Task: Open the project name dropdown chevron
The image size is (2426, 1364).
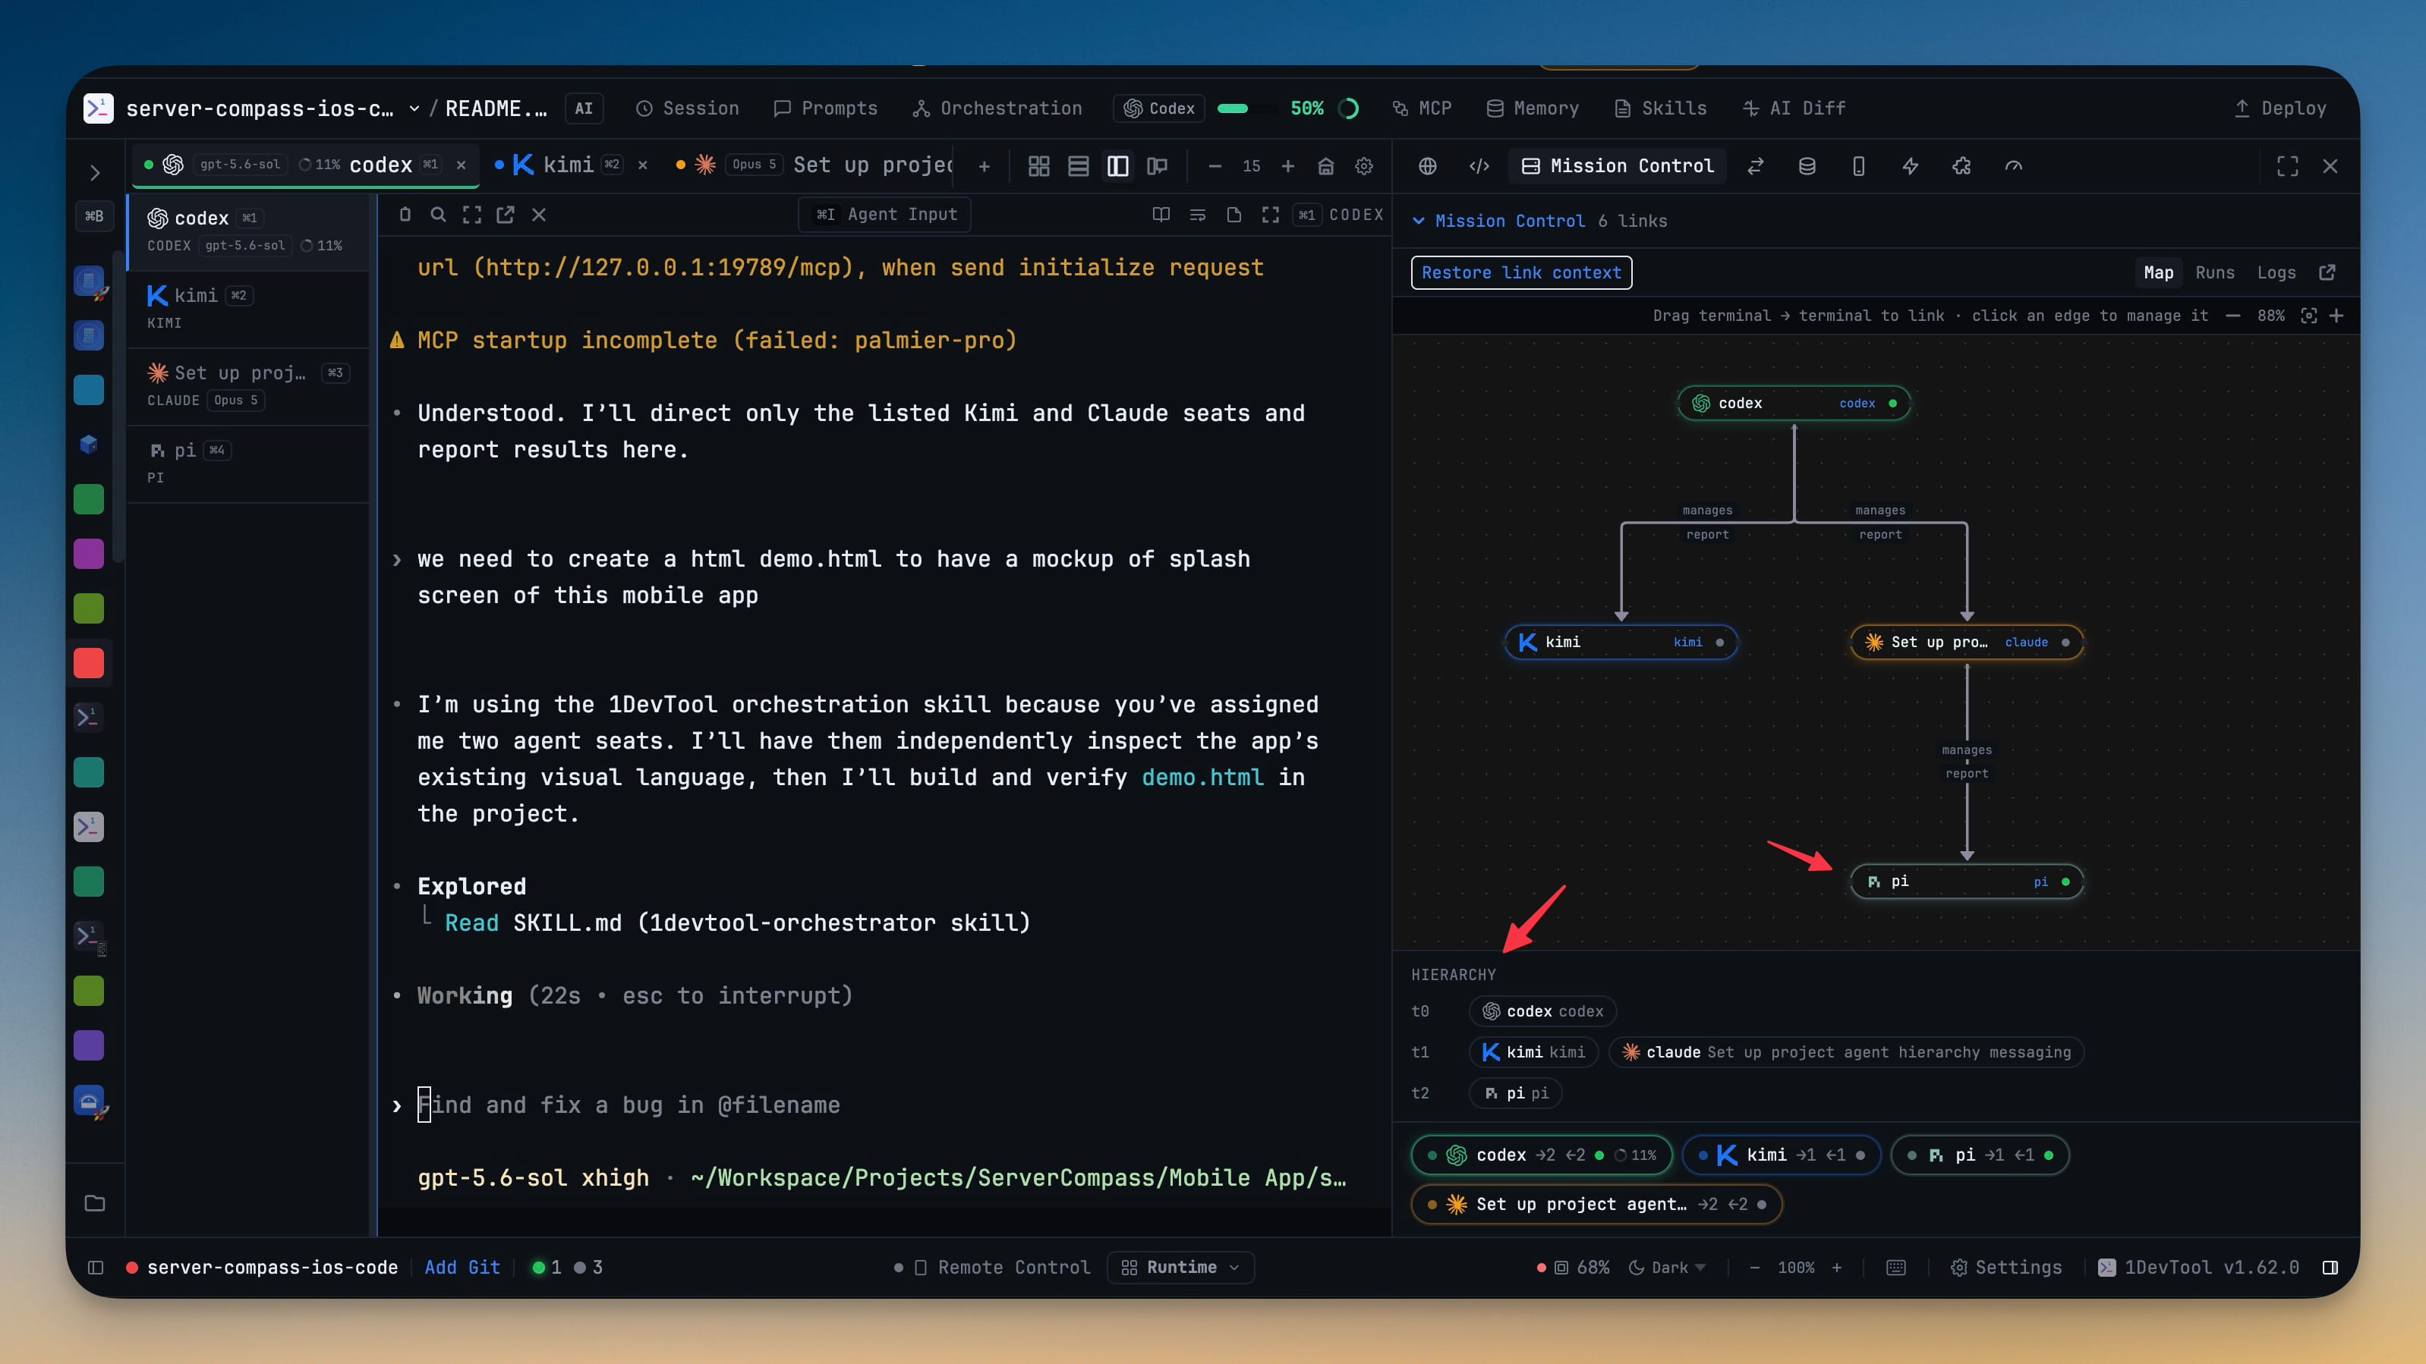Action: pos(414,108)
